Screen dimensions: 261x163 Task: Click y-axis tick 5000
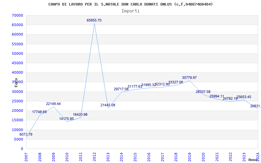pyautogui.click(x=19, y=139)
